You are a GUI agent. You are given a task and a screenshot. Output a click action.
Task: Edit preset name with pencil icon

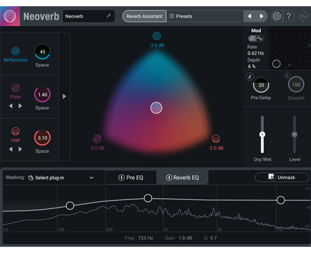(x=108, y=16)
